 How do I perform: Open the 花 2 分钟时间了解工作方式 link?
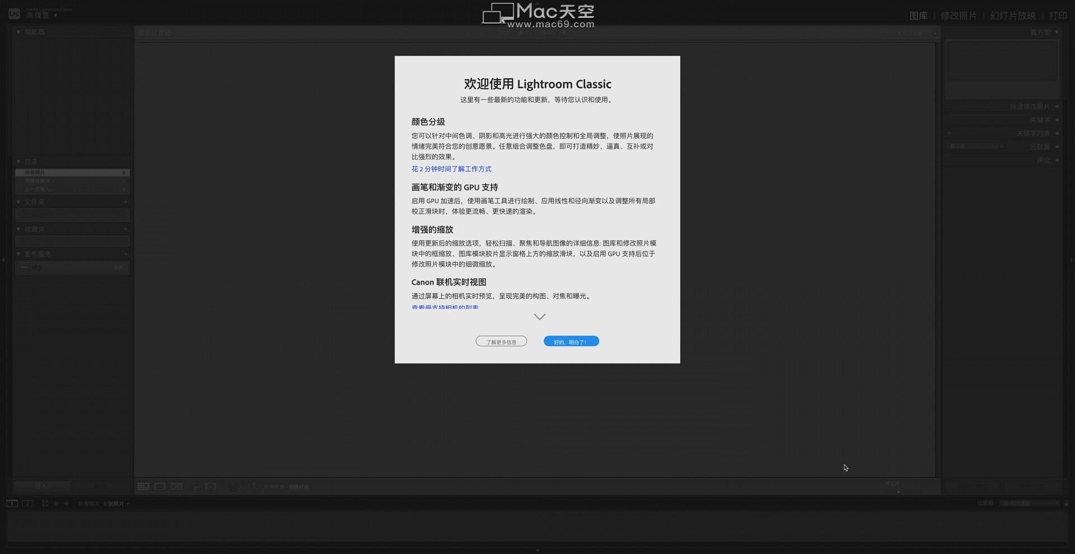pos(451,169)
